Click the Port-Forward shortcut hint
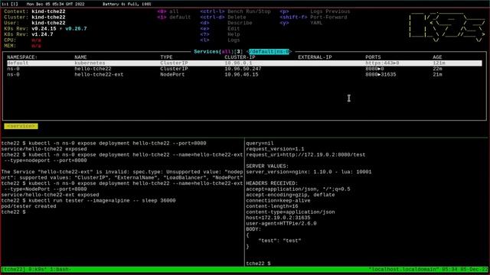The height and width of the screenshot is (275, 490). (x=313, y=17)
